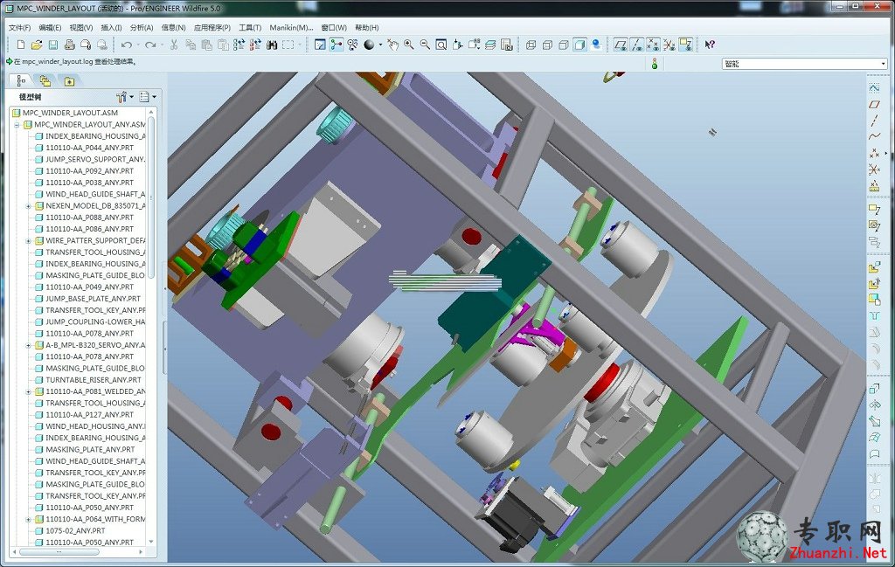Switch to the Folder Browser navigator tab

pyautogui.click(x=45, y=81)
